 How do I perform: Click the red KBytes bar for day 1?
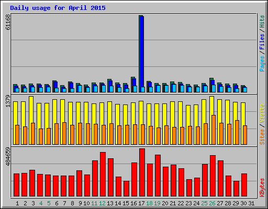(16, 185)
